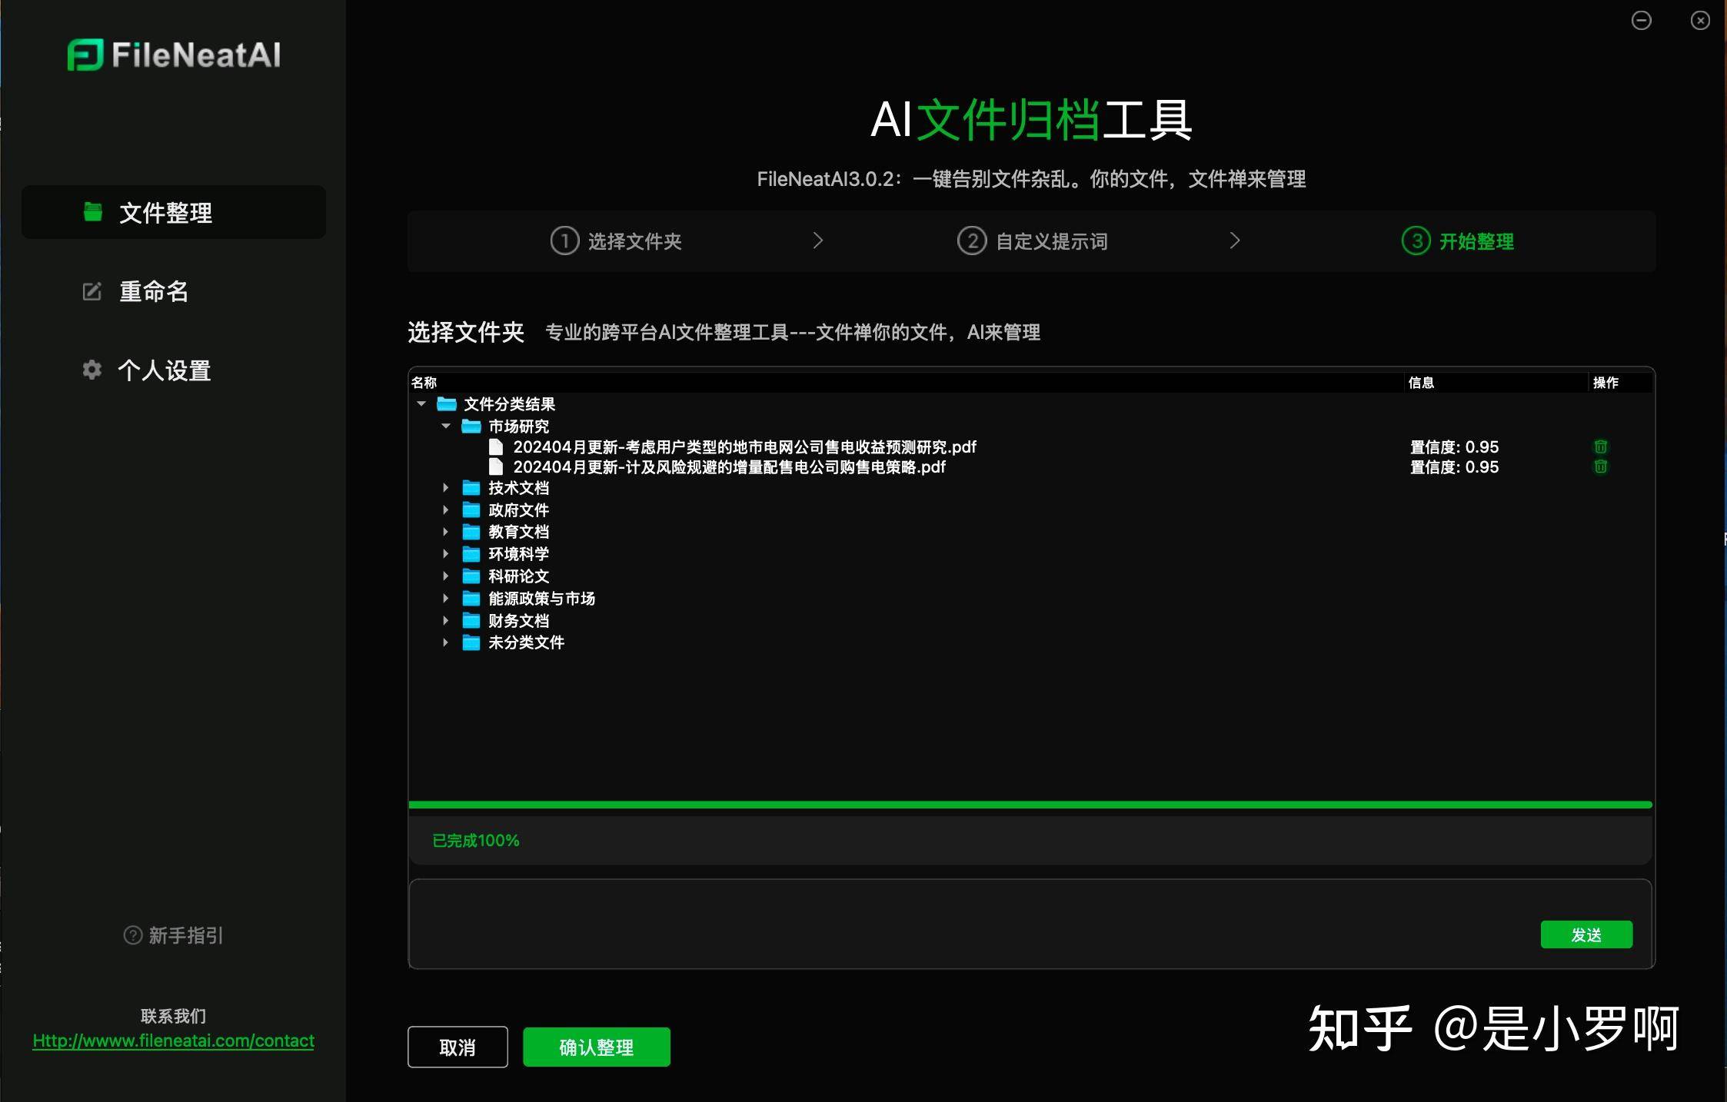
Task: Open 文件整理 in the sidebar
Action: coord(174,212)
